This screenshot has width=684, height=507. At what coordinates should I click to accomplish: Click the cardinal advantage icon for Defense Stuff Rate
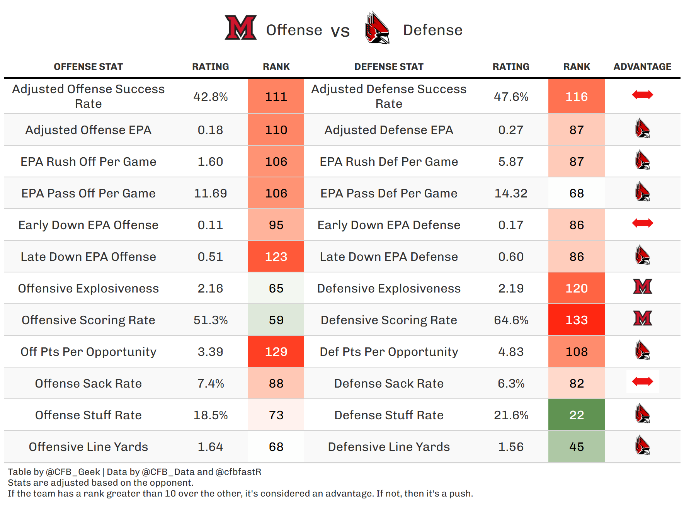[642, 413]
